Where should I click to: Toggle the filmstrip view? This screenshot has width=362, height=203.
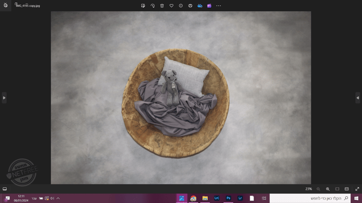(x=5, y=189)
